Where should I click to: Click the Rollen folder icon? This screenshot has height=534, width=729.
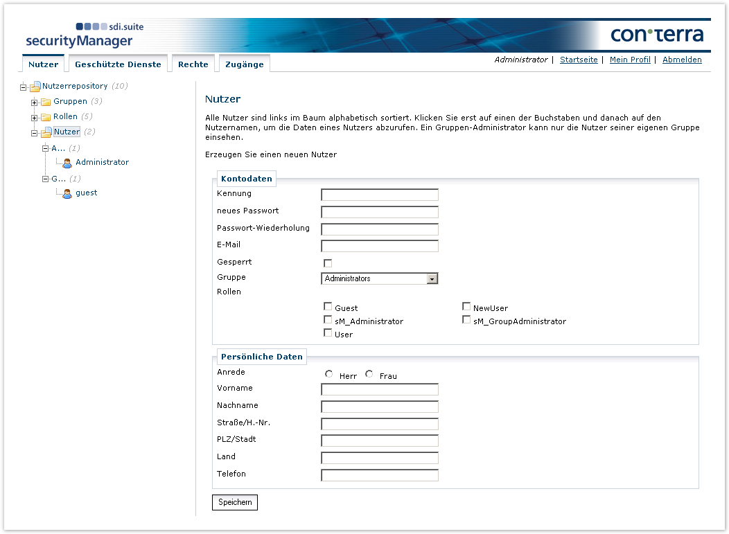pyautogui.click(x=46, y=117)
